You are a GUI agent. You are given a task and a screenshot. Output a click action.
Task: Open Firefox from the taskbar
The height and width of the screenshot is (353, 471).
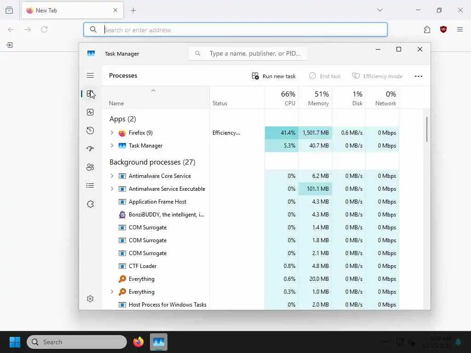138,342
